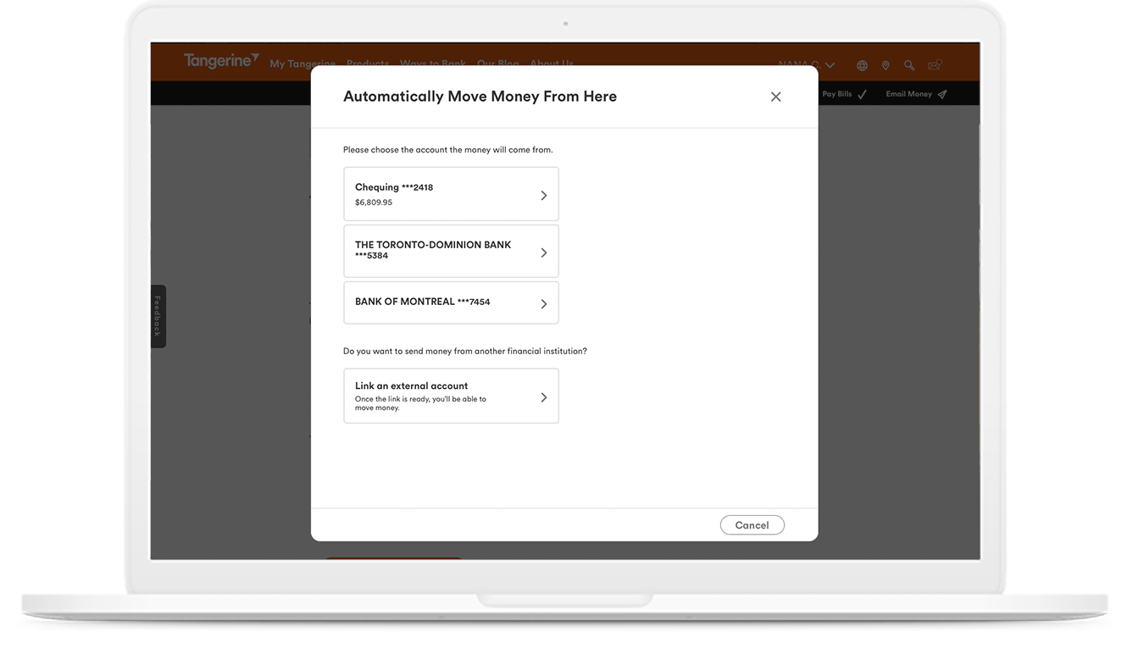The width and height of the screenshot is (1127, 649).
Task: Open the NANA C. account dropdown
Action: (x=807, y=65)
